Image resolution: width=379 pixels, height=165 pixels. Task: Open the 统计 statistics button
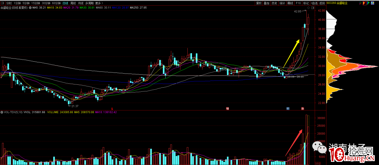pos(282,3)
